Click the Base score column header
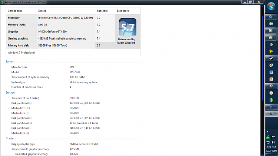This screenshot has width=278, height=156. point(123,11)
